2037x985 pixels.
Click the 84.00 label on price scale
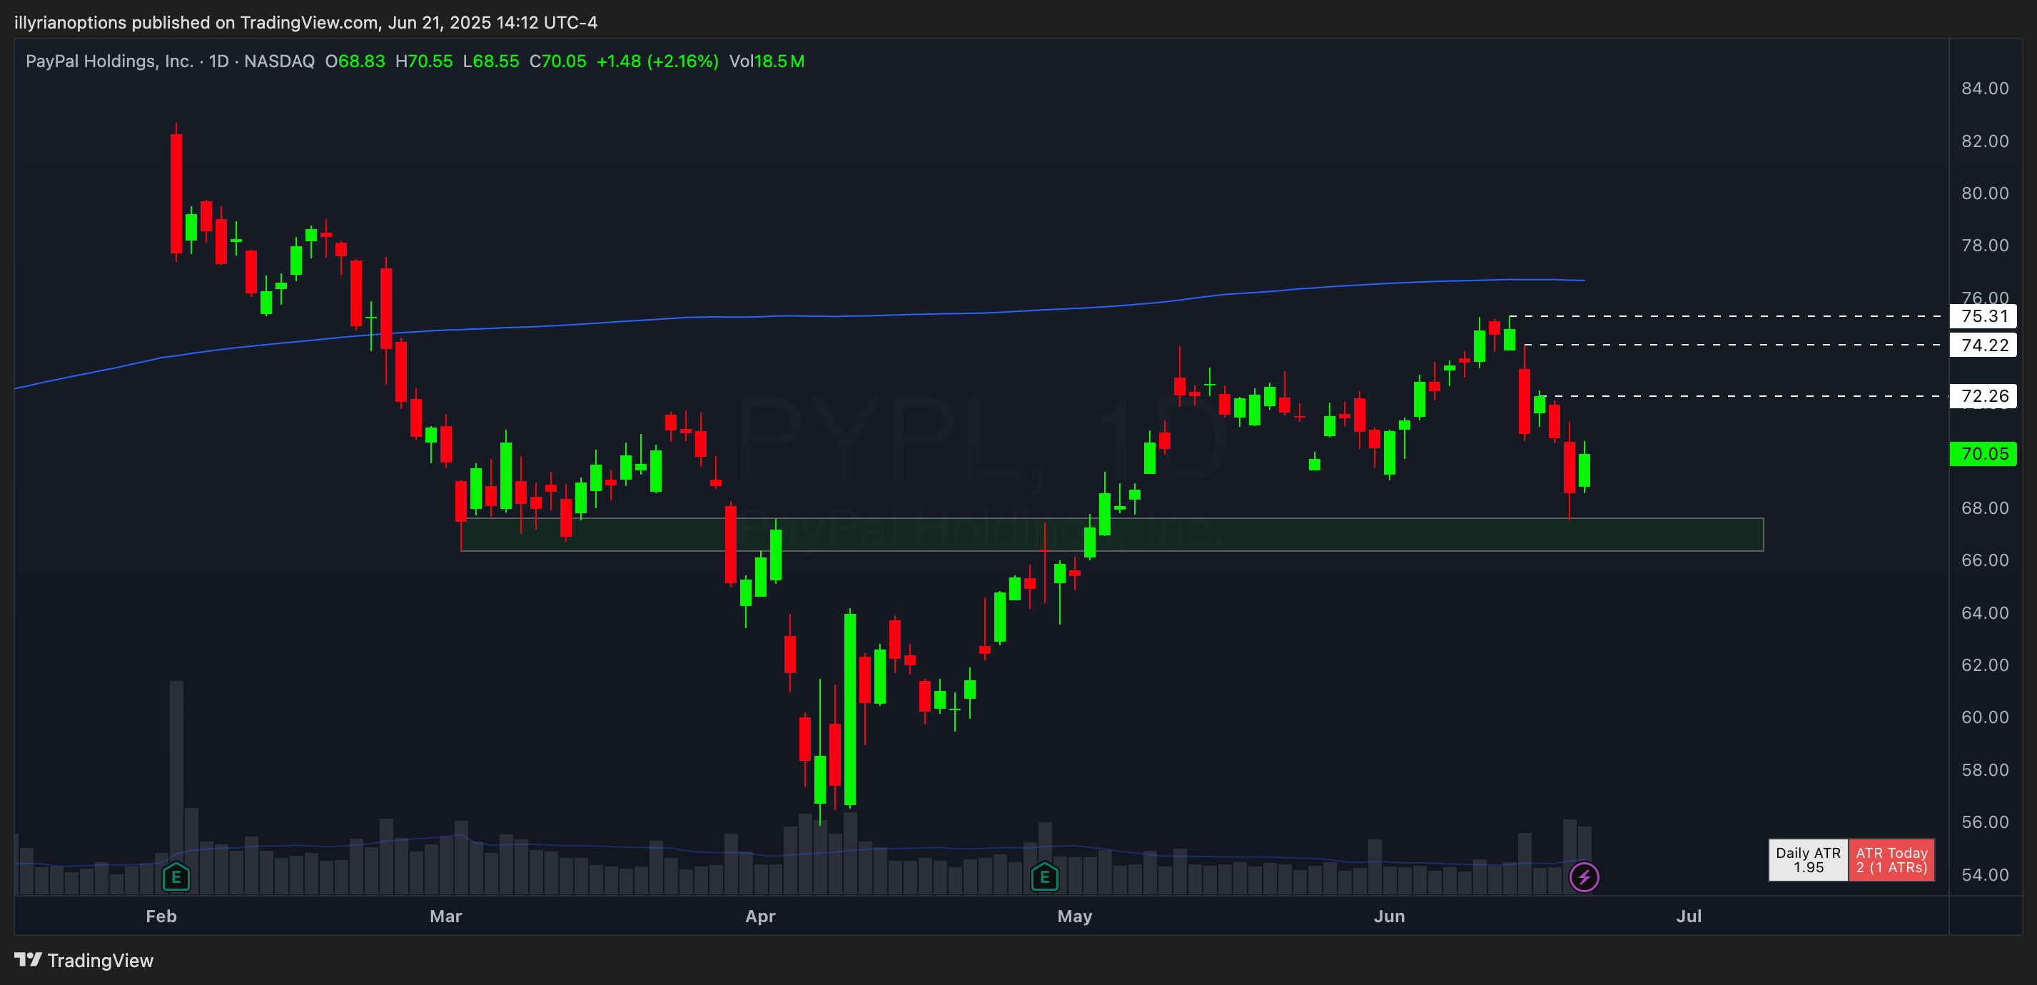(1984, 89)
